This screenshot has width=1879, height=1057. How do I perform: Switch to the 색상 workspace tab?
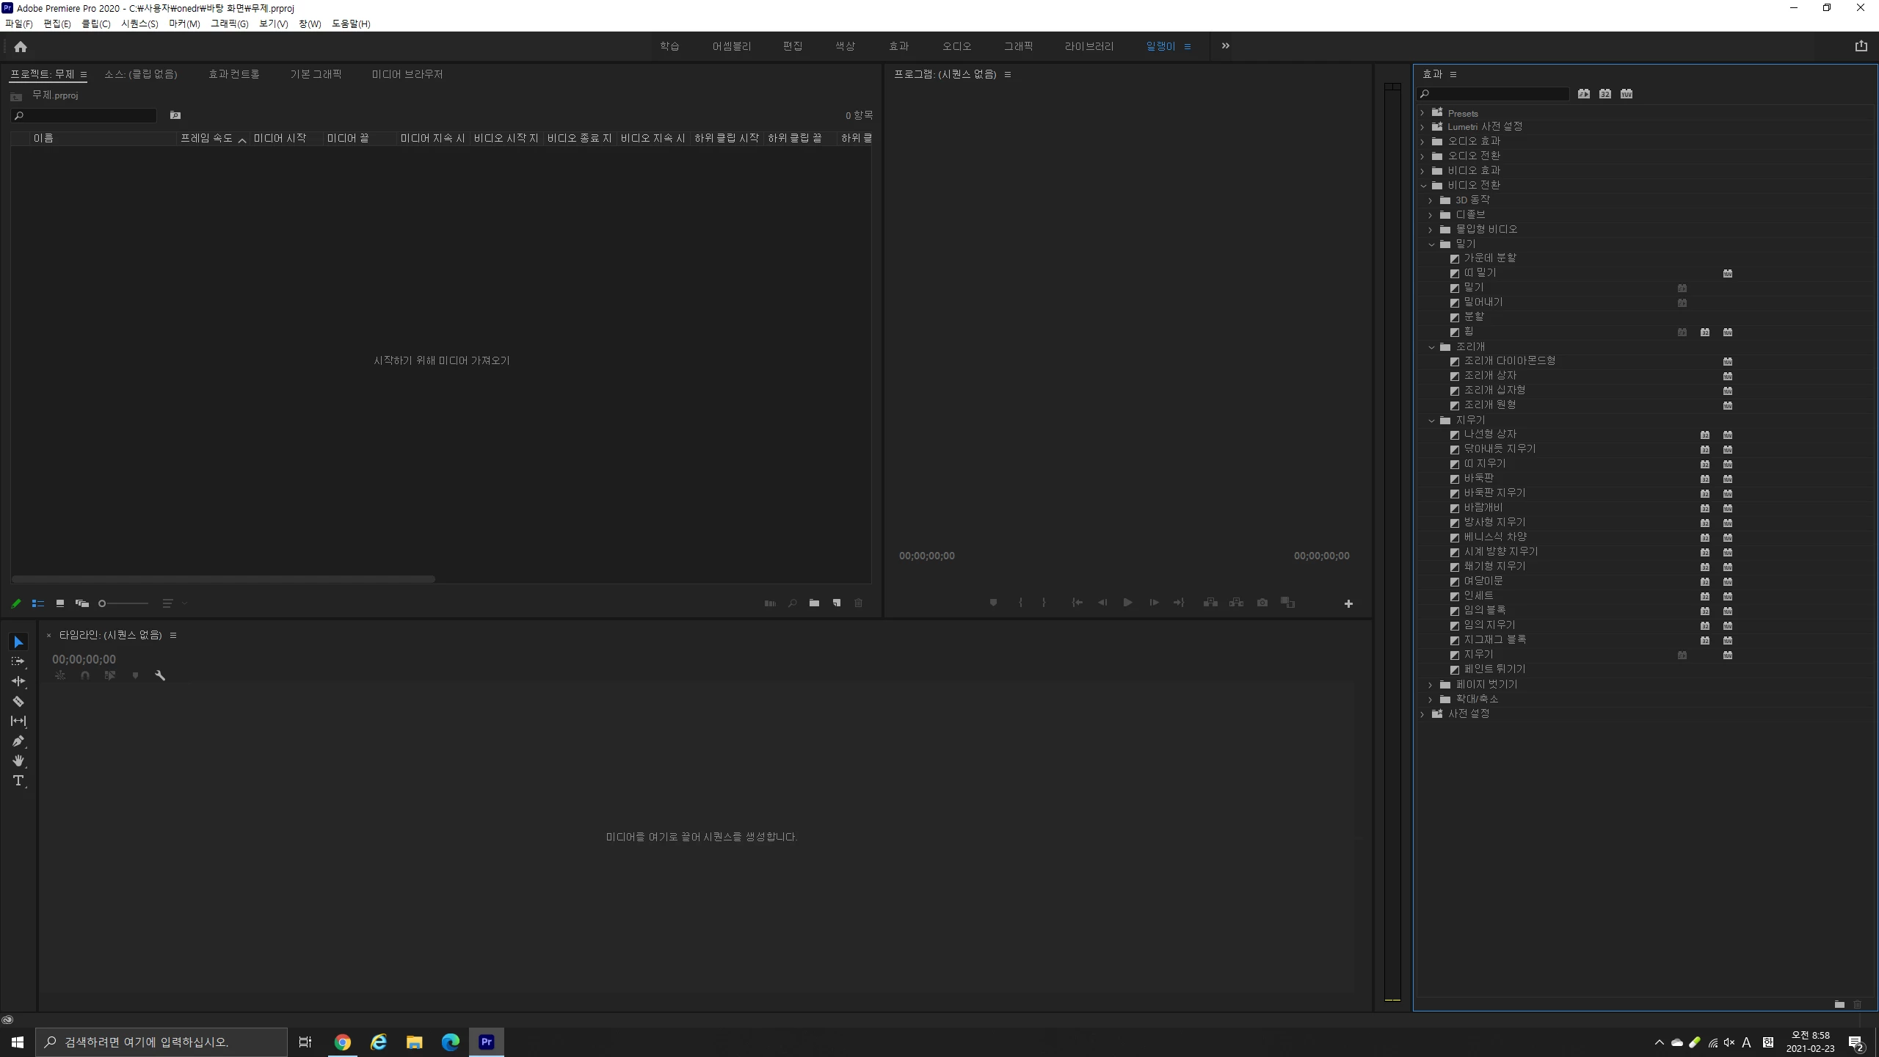pos(845,46)
